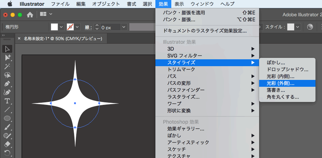322x158 pixels.
Task: Choose 光彩 (外側)... effect
Action: click(x=287, y=83)
